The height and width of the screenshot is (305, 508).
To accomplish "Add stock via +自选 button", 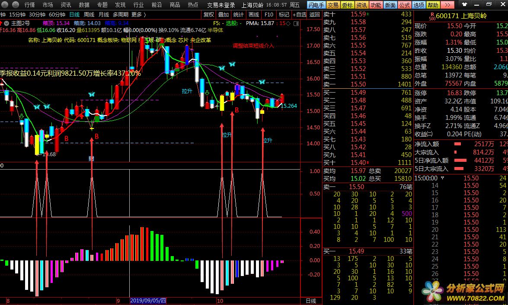I will 299,15.
